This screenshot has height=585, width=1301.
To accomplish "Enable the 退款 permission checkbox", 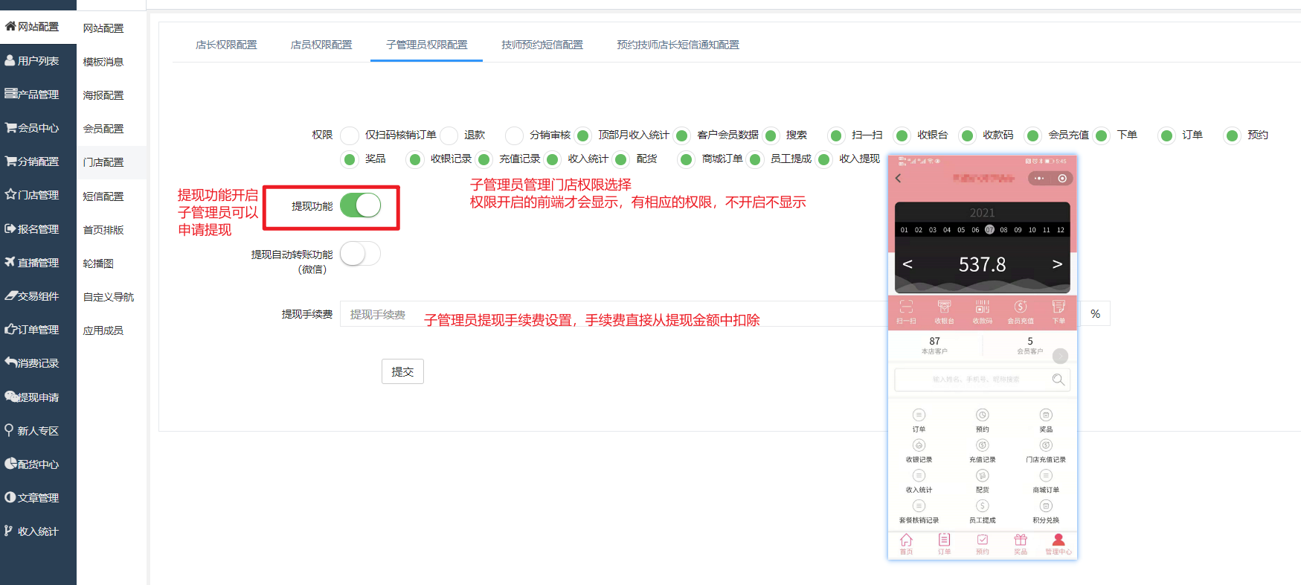I will click(x=449, y=135).
